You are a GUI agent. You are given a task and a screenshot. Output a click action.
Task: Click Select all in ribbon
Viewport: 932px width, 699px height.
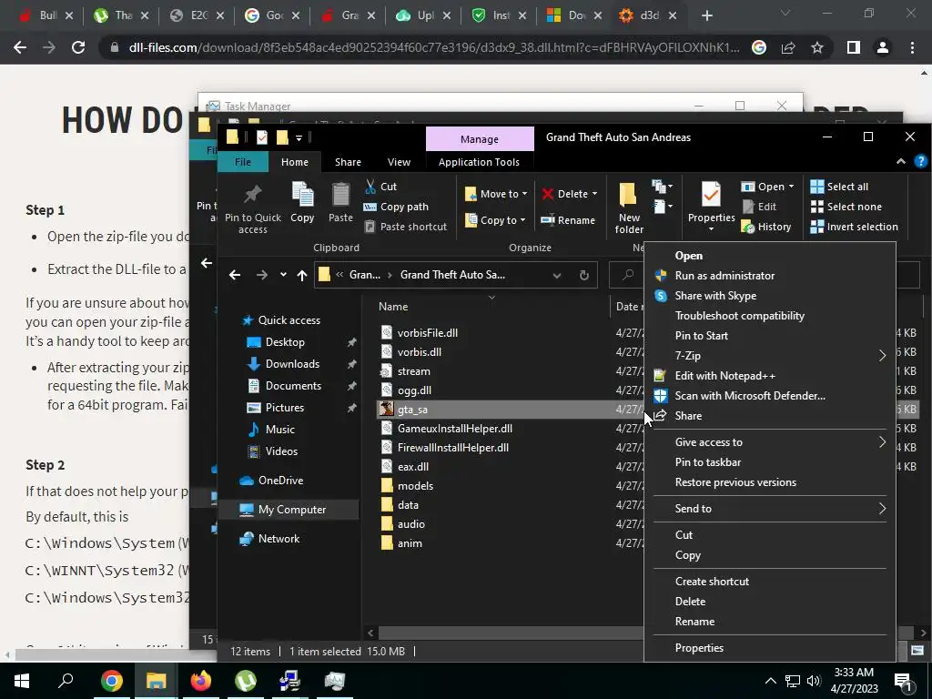pos(839,187)
